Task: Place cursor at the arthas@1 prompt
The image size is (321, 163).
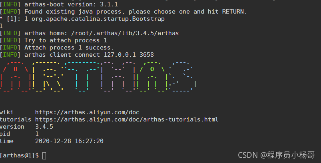Action: click(x=44, y=156)
